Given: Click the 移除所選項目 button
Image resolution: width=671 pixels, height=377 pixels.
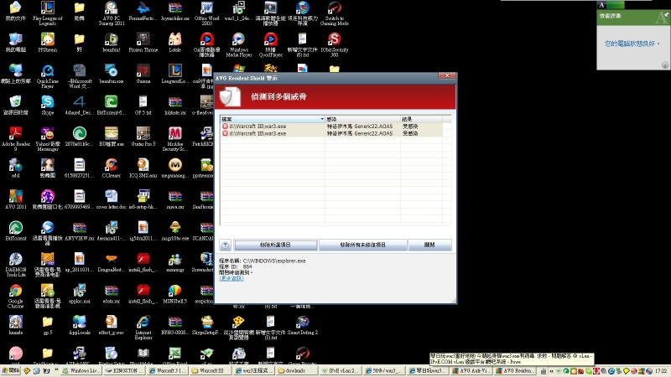Looking at the screenshot, I should (x=274, y=245).
